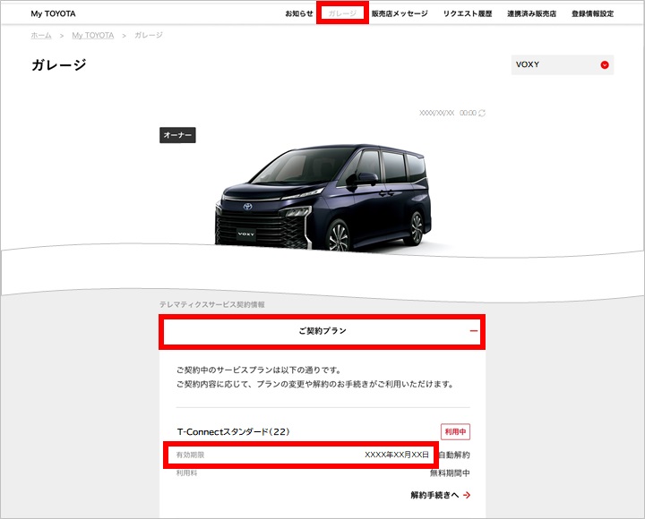The height and width of the screenshot is (519, 645).
Task: Go to リクエスト履歴 page
Action: click(468, 13)
